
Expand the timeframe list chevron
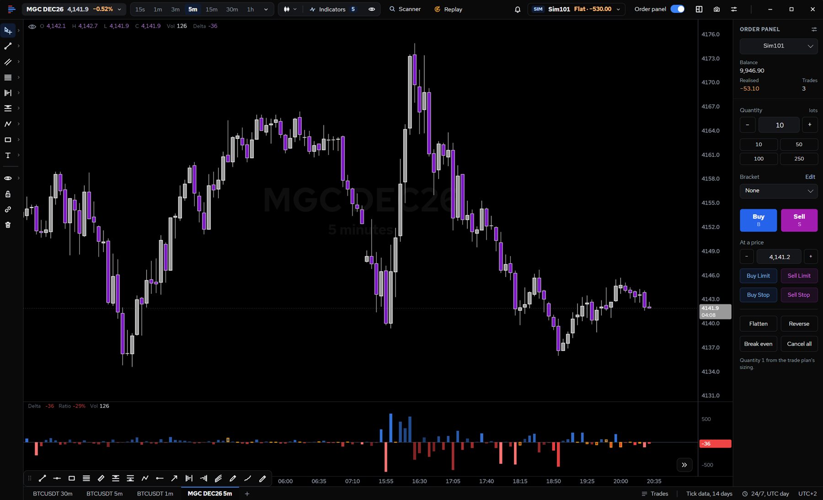266,9
